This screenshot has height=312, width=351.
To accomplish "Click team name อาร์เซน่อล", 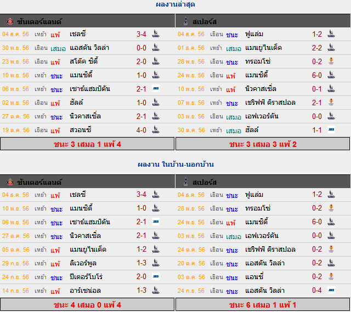I will [85, 291].
